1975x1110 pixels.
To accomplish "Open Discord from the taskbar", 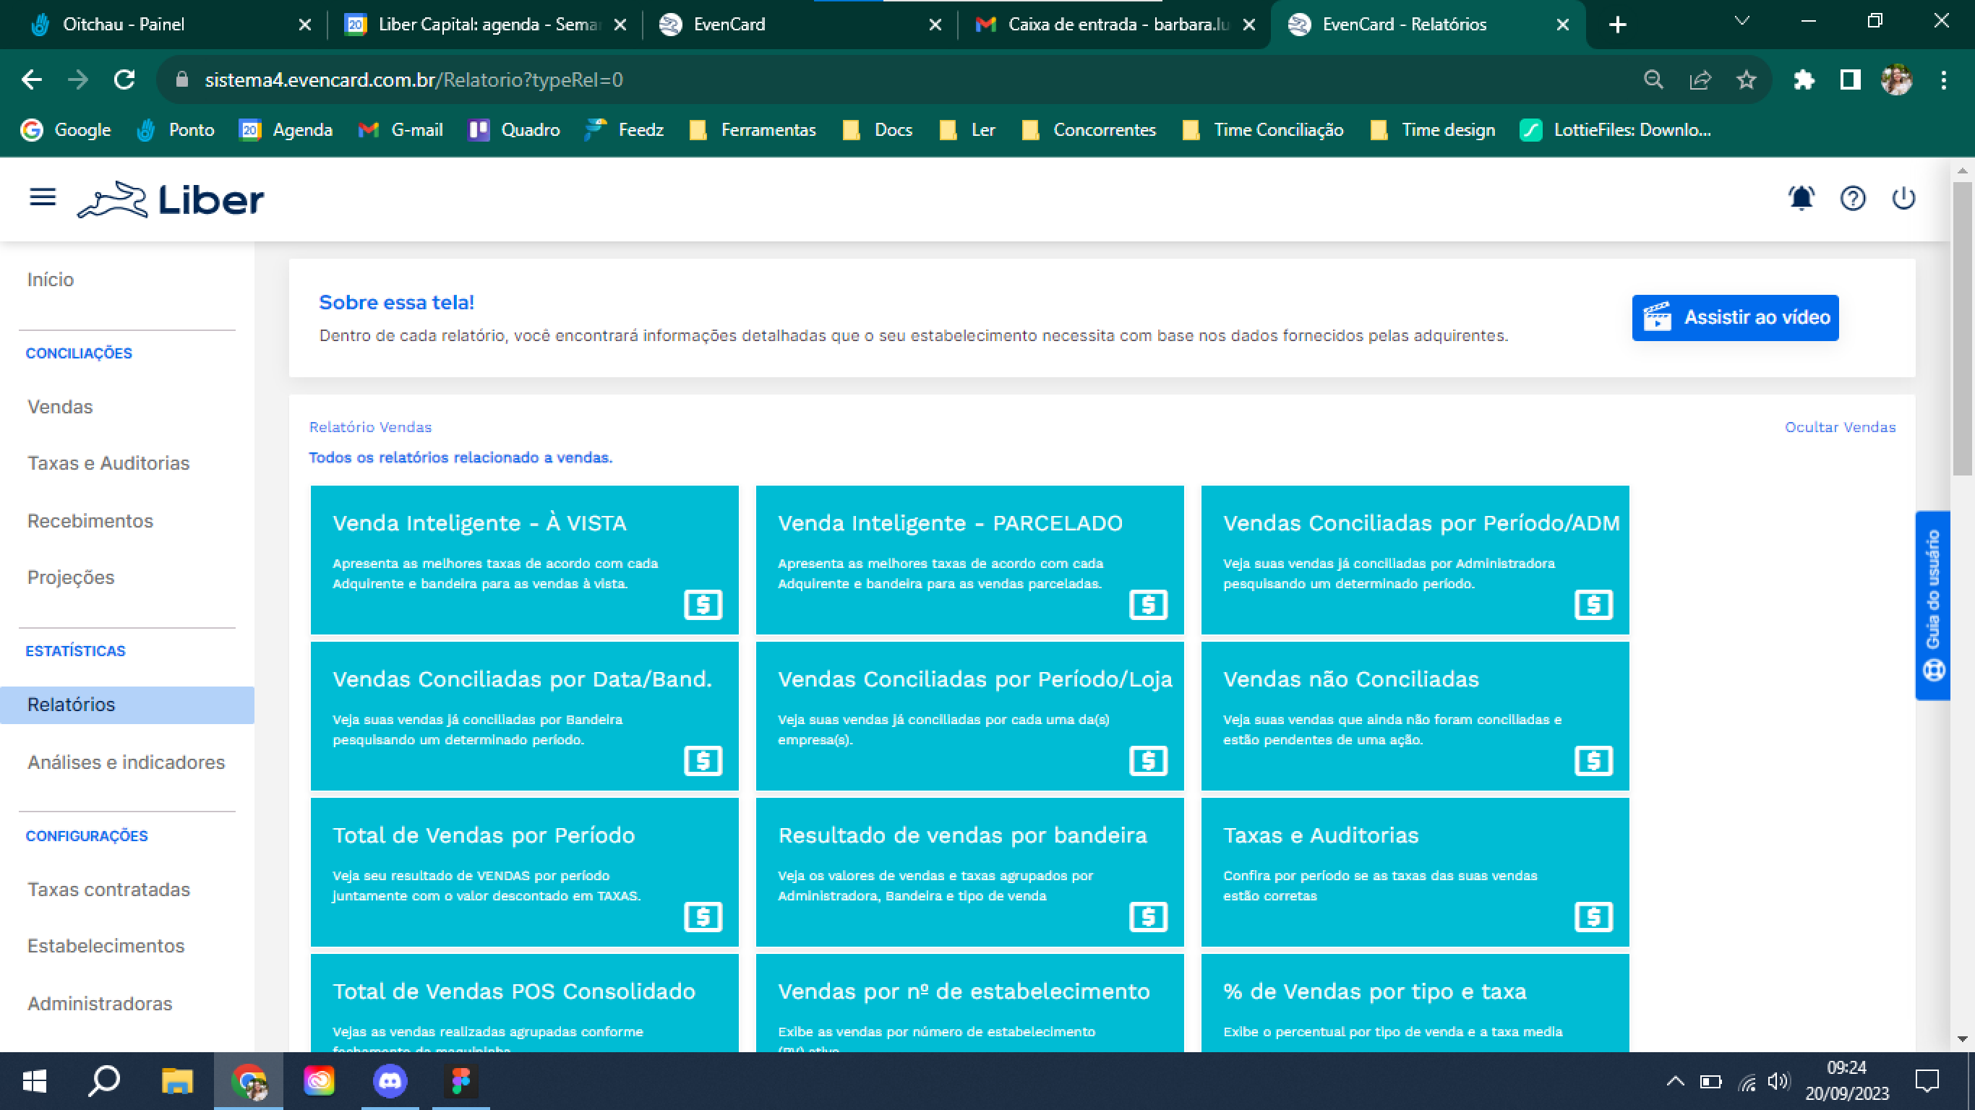I will pyautogui.click(x=390, y=1081).
